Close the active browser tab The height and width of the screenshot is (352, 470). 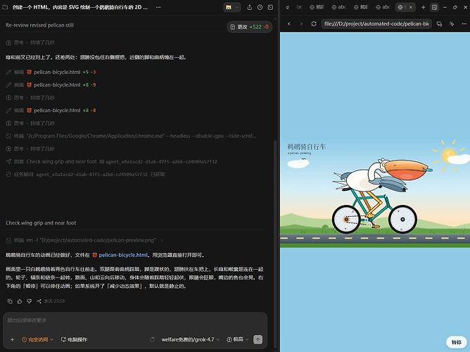tap(411, 7)
